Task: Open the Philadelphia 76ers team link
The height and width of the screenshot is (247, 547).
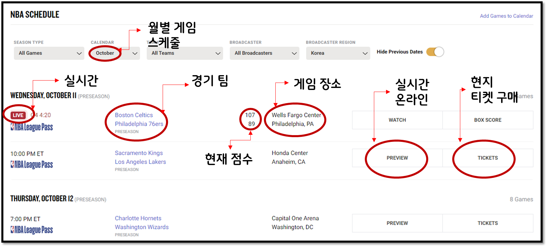Action: 139,124
